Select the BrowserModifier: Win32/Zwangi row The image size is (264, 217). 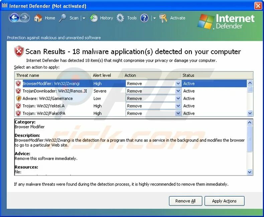coord(131,83)
